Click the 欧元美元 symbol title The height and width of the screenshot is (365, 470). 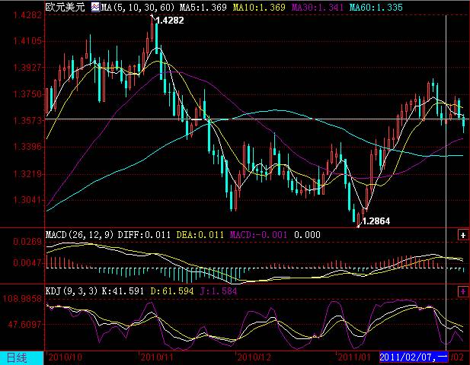tap(65, 7)
